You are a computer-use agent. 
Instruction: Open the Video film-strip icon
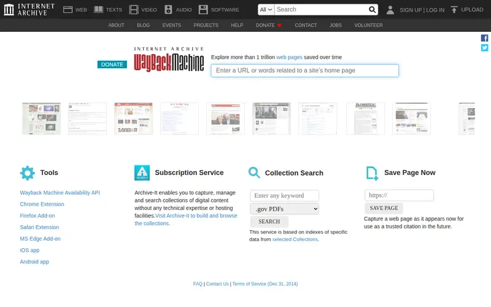click(x=134, y=9)
